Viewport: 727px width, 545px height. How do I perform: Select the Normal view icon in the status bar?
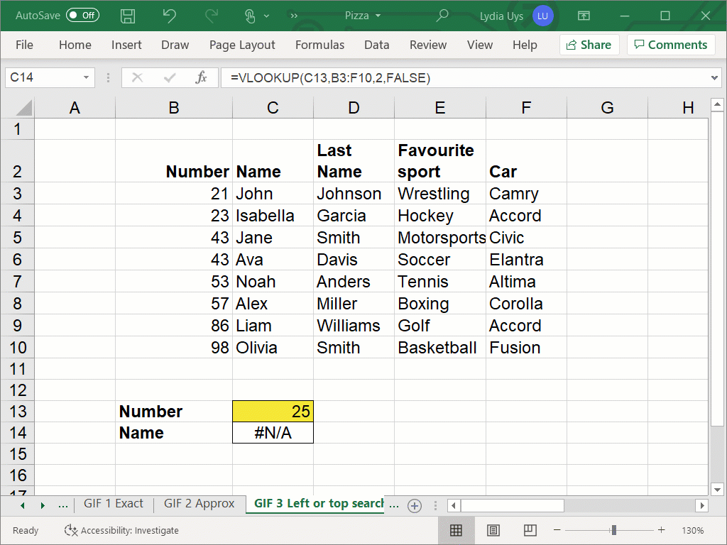point(457,530)
